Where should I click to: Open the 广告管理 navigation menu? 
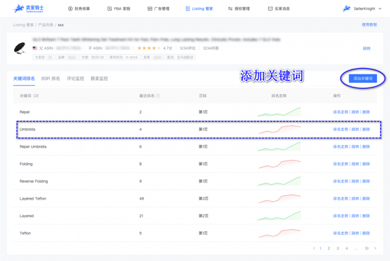158,9
